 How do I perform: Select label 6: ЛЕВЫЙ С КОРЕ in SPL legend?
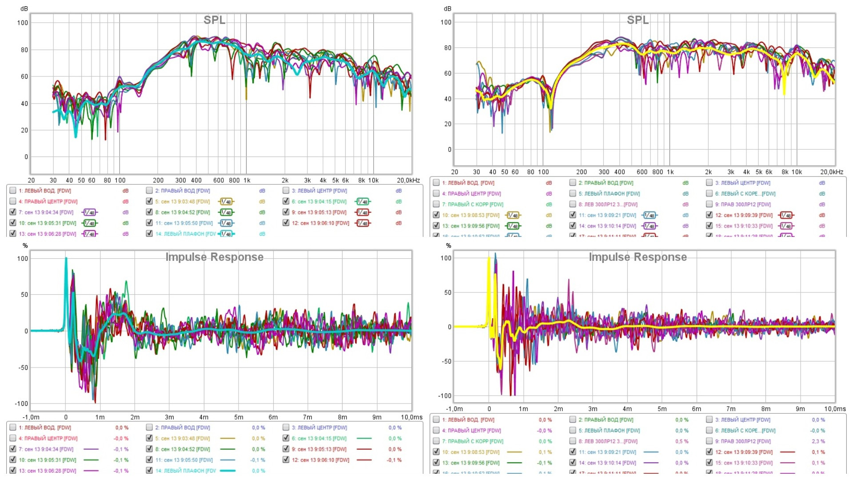[745, 194]
